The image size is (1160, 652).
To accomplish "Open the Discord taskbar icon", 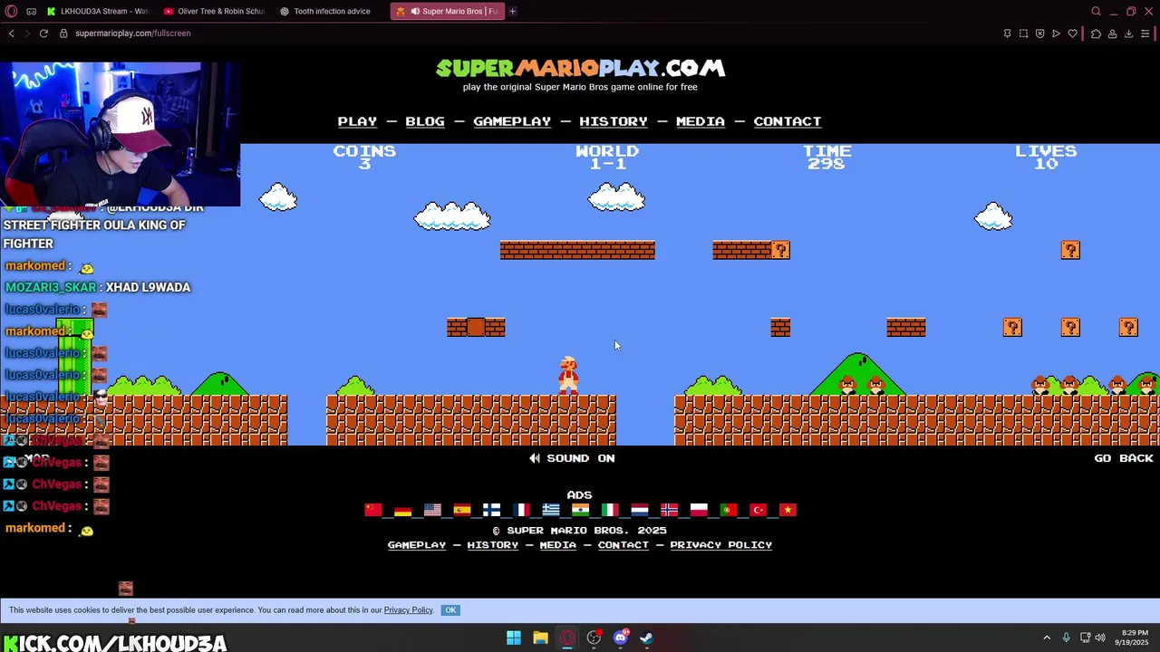I will (x=621, y=638).
